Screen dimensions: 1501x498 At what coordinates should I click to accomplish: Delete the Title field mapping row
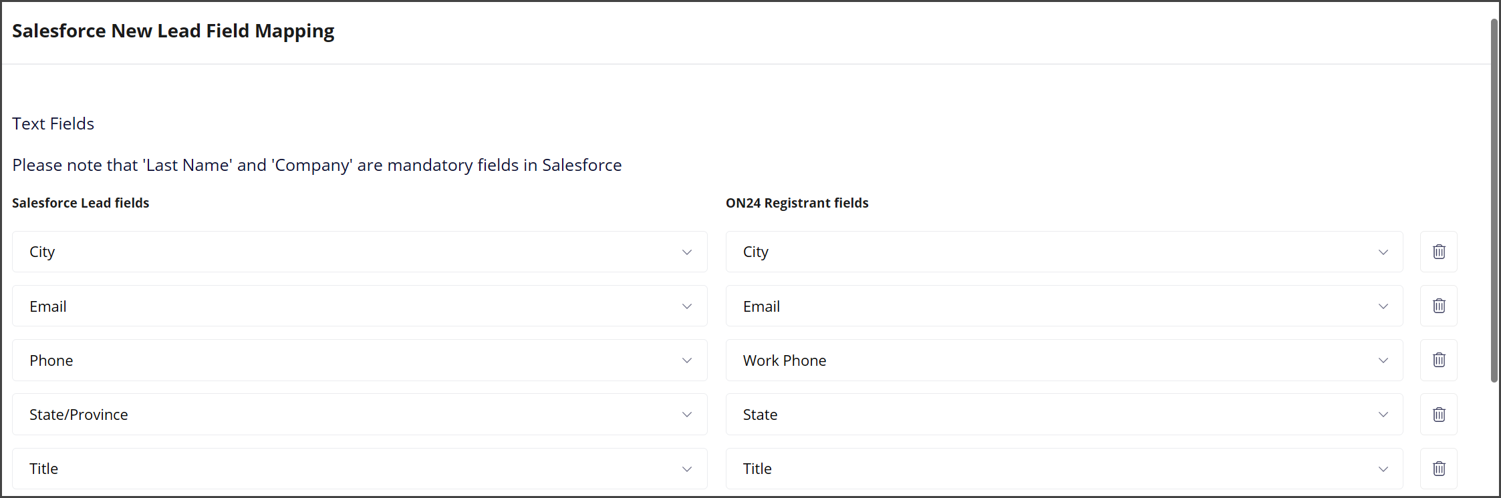point(1439,469)
